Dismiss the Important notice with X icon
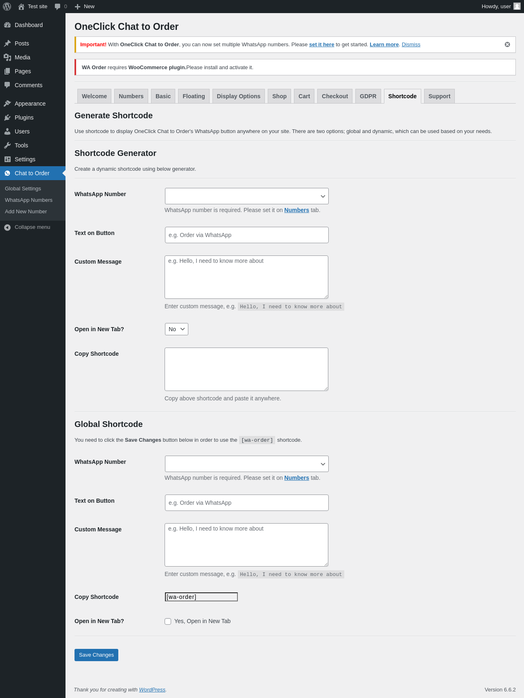 (x=507, y=45)
